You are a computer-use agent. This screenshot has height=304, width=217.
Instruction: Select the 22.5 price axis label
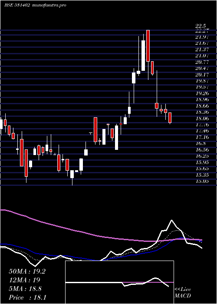pos(201,26)
